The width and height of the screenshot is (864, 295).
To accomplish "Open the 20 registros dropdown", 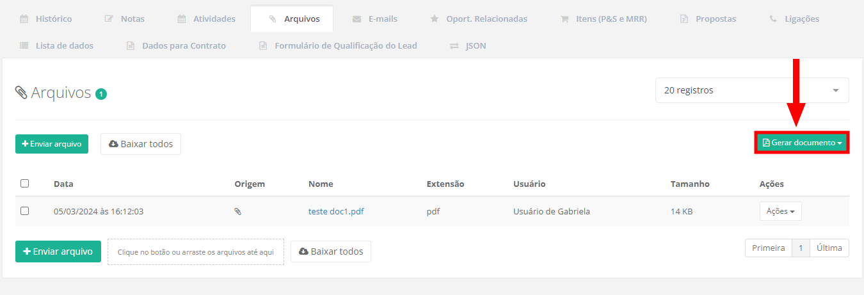I will pyautogui.click(x=752, y=90).
